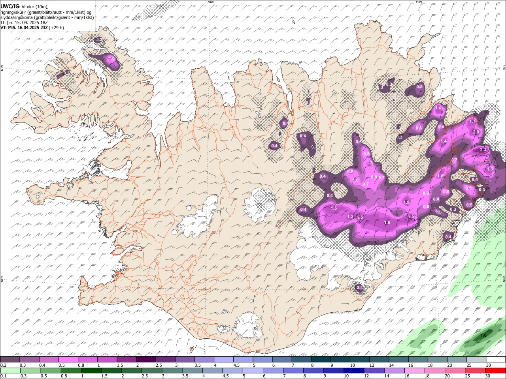Viewport: 506px width, 379px height.
Task: Select the white 30 swatch in upper legend
Action: (x=495, y=360)
